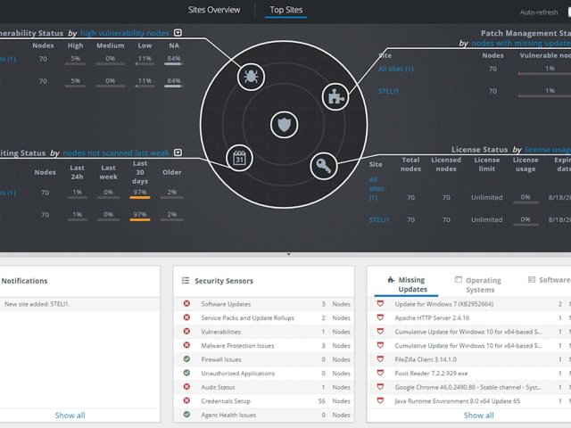The width and height of the screenshot is (571, 428).
Task: Click Show all under Notifications
Action: [70, 416]
